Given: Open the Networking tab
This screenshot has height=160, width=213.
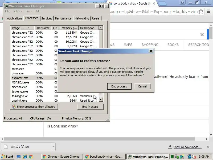Looking at the screenshot, I should tap(82, 18).
